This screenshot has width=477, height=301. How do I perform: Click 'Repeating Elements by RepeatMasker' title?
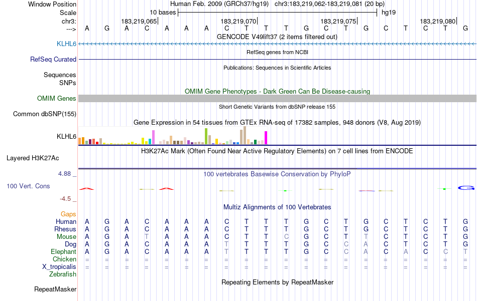coord(277,282)
